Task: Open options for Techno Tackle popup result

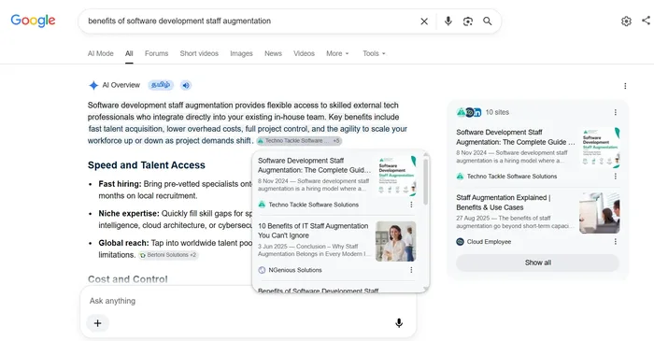Action: [x=411, y=205]
